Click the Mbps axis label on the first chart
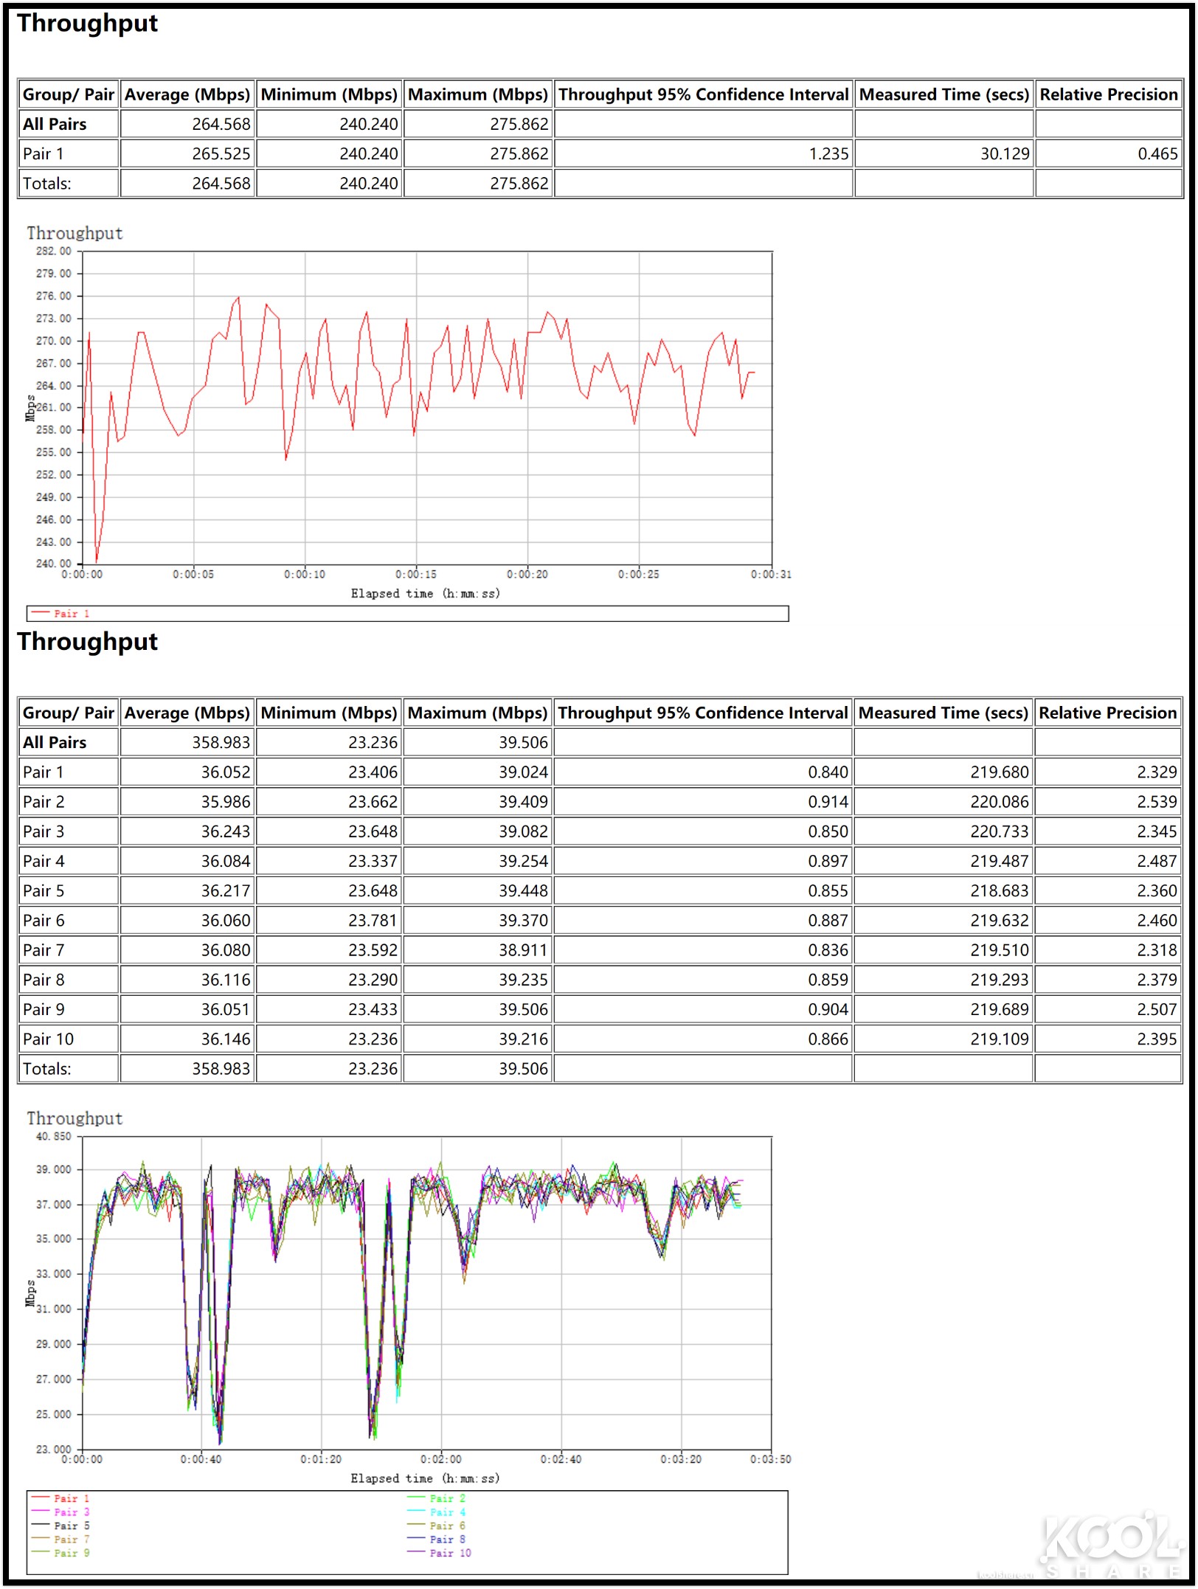 [x=30, y=408]
